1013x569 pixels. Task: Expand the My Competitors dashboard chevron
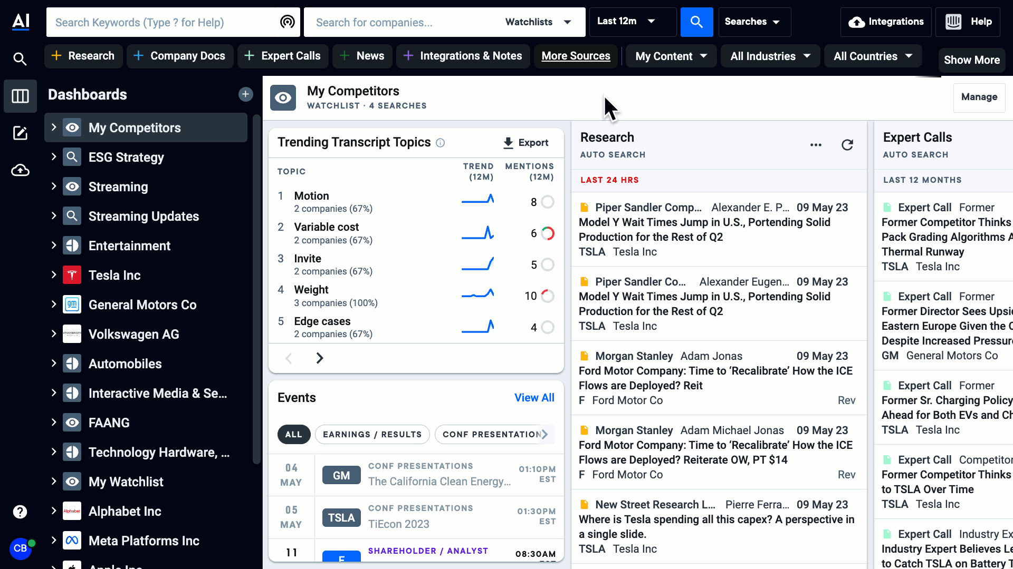(x=53, y=127)
